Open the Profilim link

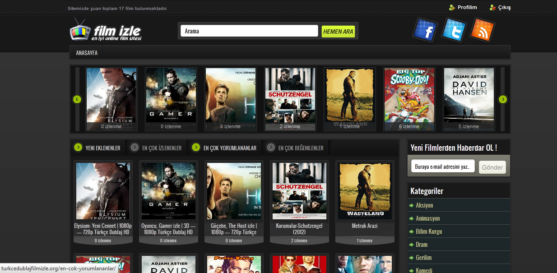[467, 7]
